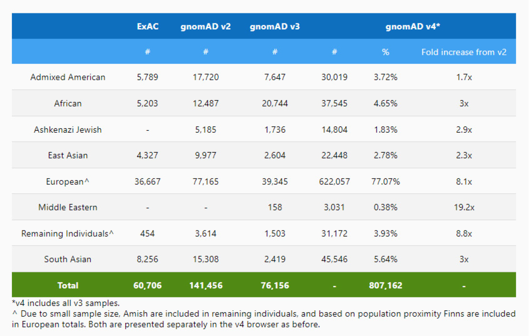This screenshot has width=529, height=336.
Task: Click the South Asian row label
Action: 68,260
